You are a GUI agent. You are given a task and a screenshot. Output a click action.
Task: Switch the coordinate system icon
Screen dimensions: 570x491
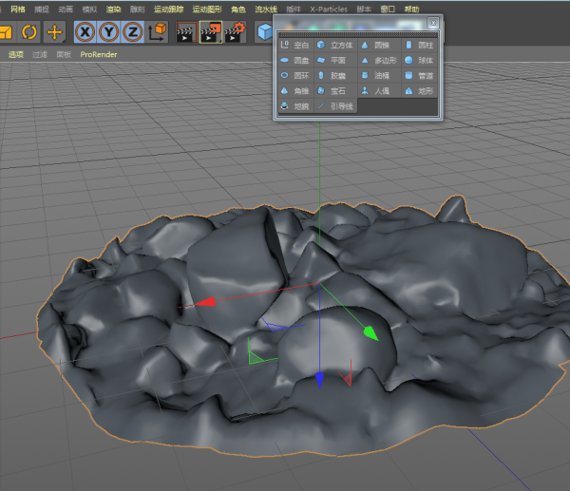coord(158,32)
